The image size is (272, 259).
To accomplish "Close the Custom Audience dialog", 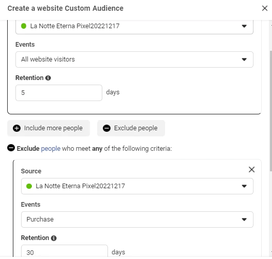I will tap(264, 8).
